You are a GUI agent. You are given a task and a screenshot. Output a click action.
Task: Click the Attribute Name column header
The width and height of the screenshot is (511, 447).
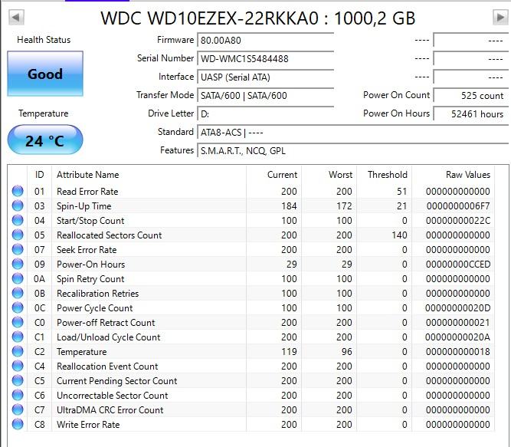(x=149, y=175)
